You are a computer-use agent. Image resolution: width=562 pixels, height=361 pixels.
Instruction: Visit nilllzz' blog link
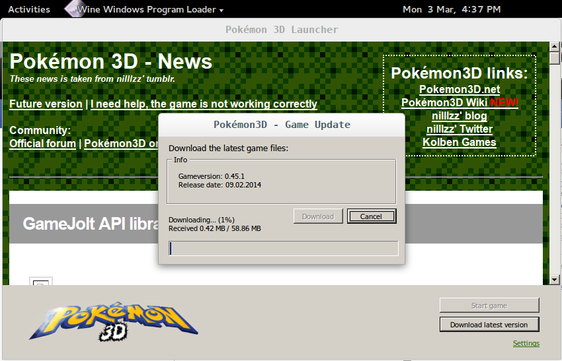click(x=459, y=116)
